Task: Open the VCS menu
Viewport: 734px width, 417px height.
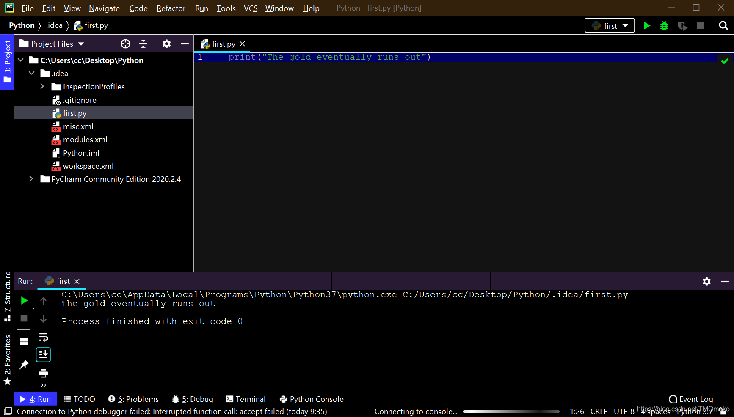Action: point(251,8)
